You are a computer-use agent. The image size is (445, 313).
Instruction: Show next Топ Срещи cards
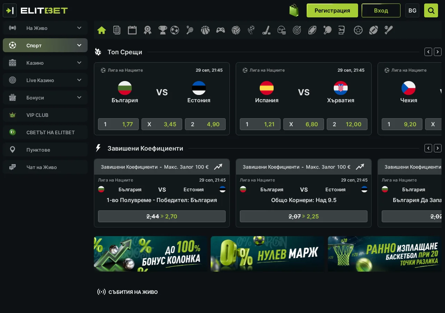coord(438,52)
